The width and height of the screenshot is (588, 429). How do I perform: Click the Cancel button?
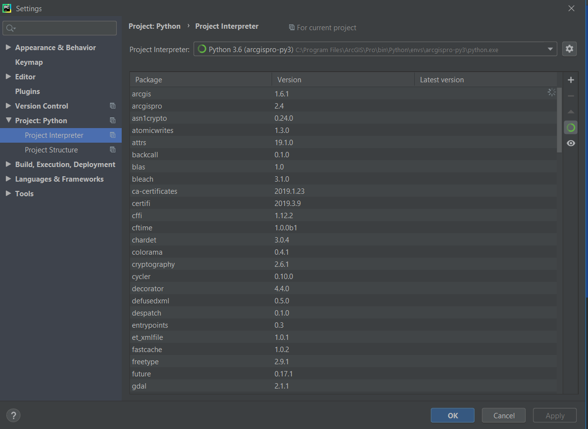coord(504,415)
